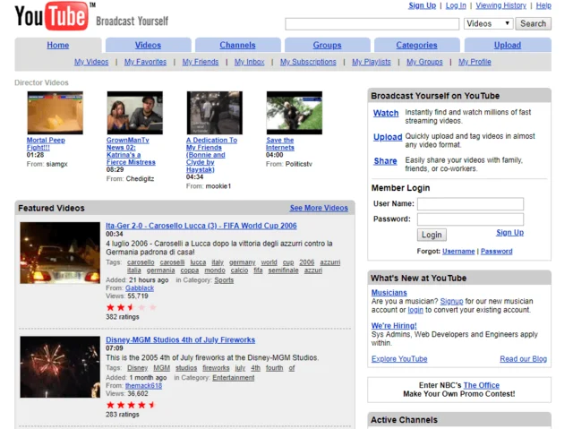
Task: Click See More Videos link
Action: tap(319, 208)
